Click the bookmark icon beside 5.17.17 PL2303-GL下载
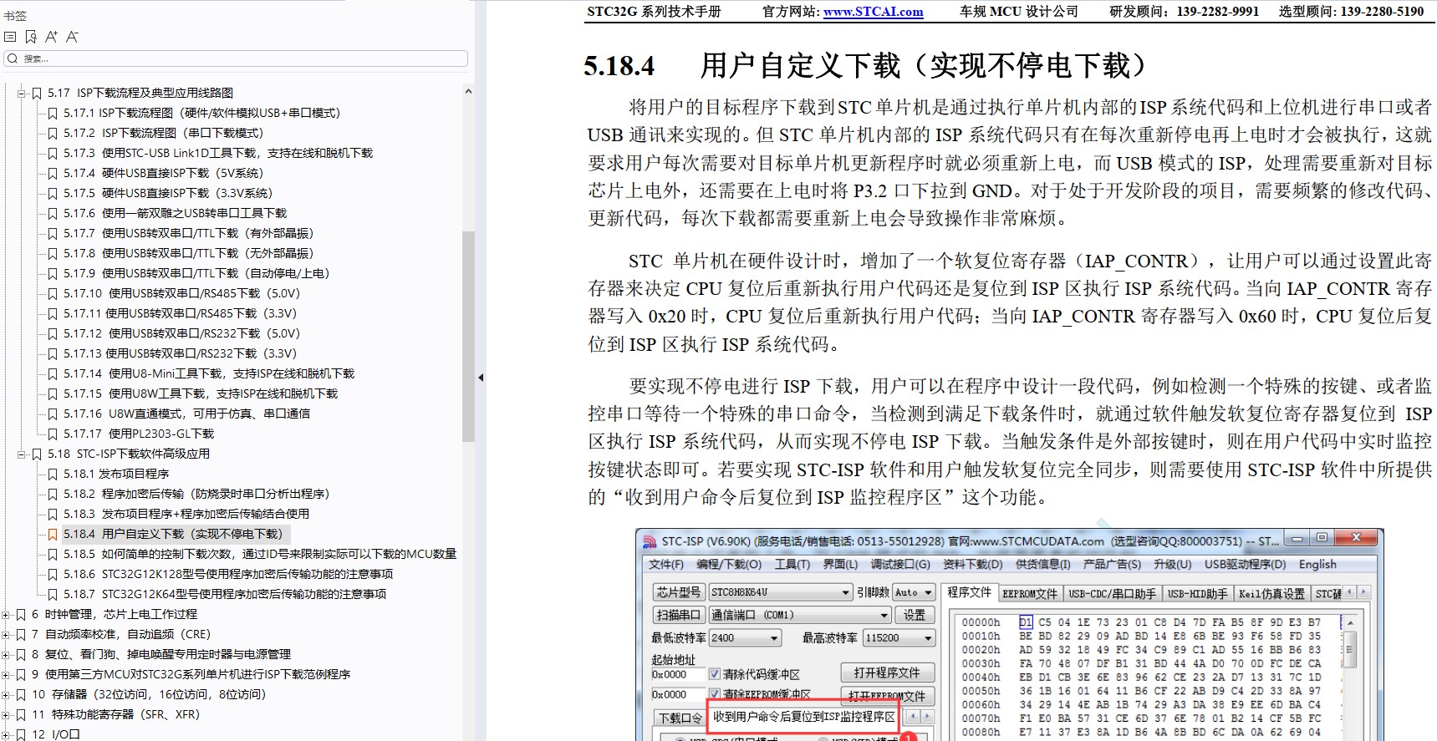This screenshot has height=741, width=1437. click(53, 434)
